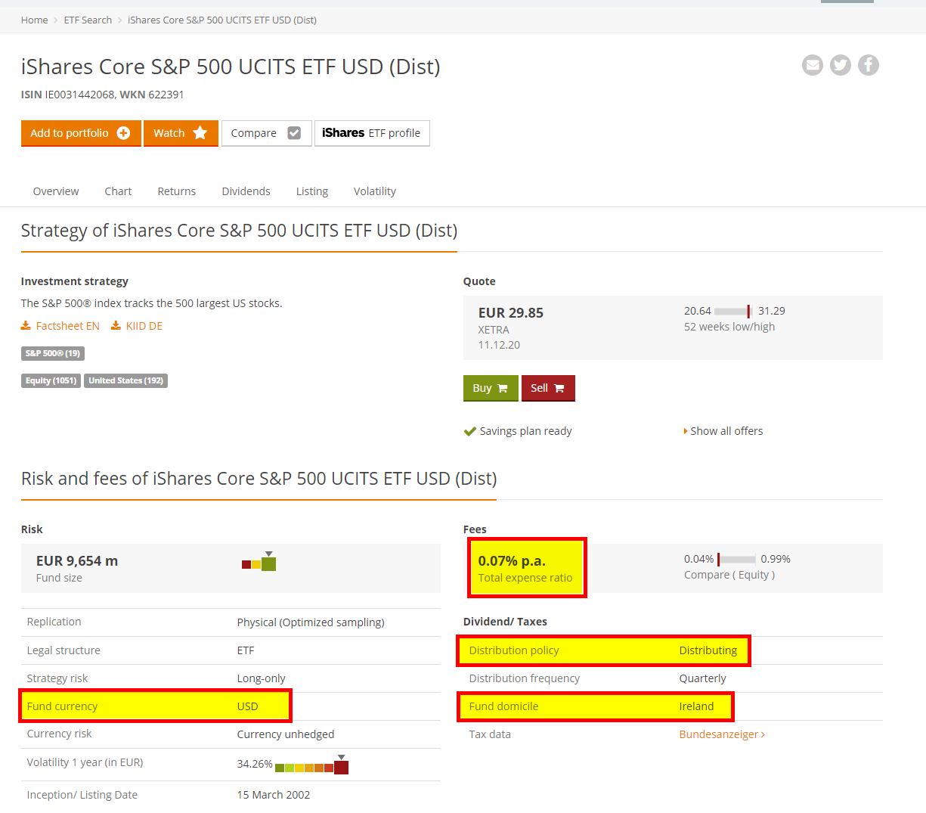Screen dimensions: 926x813
Task: Click the Currency unhedged value
Action: click(x=286, y=734)
